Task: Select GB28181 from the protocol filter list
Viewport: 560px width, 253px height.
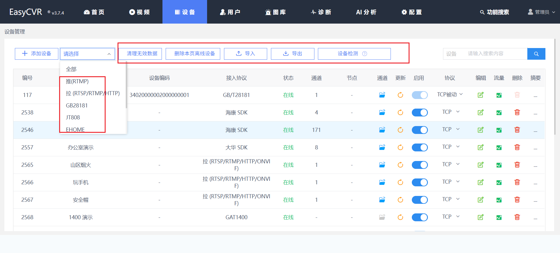Action: tap(77, 105)
